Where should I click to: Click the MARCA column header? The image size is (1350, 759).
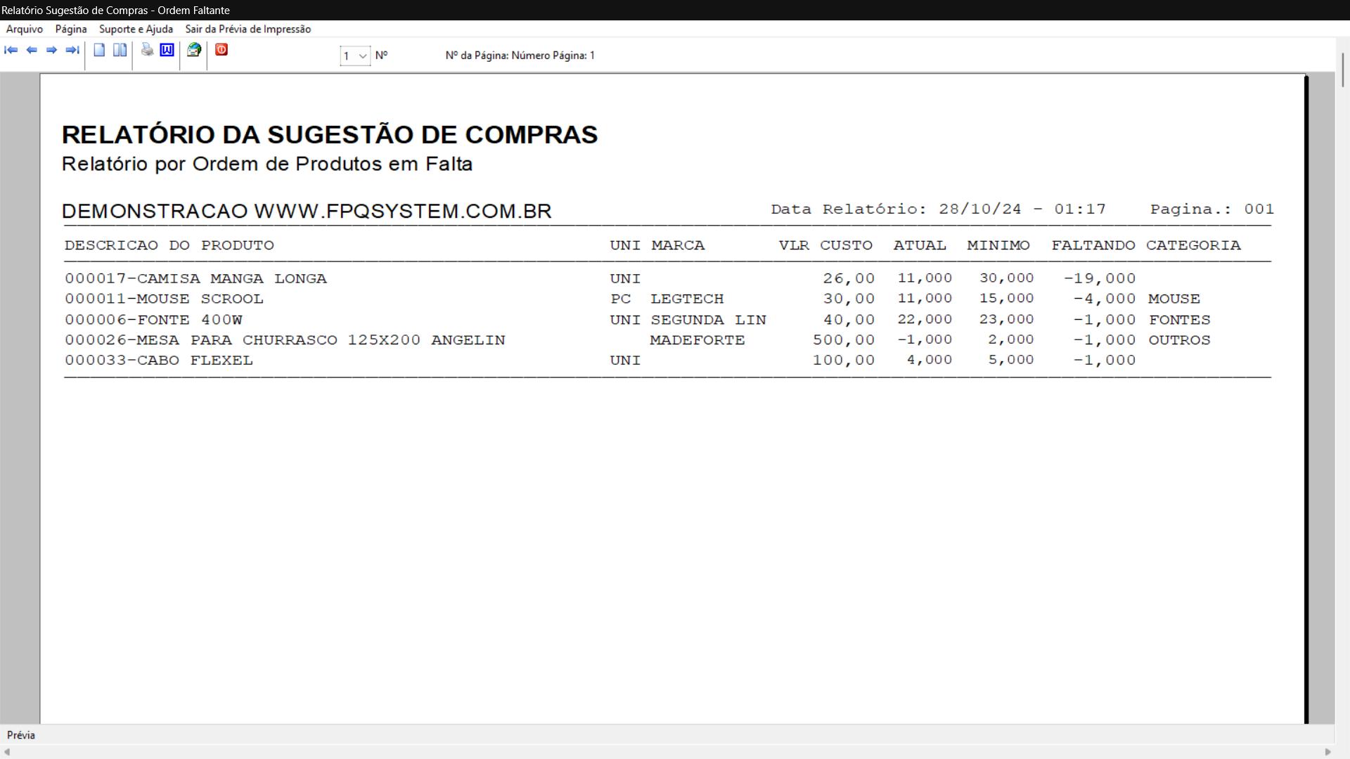678,245
